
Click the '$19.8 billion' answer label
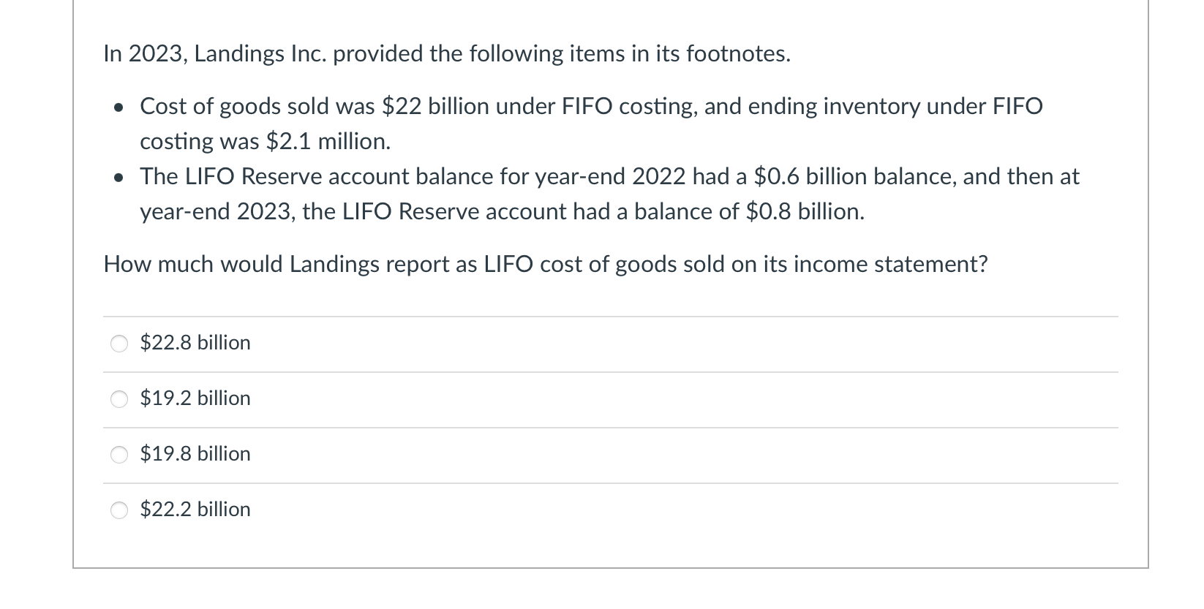[x=195, y=453]
